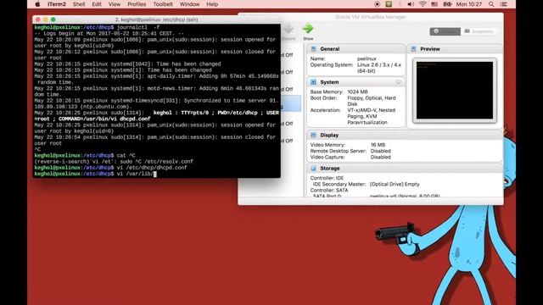Click the Oracle VM VirtualBox Manager title
The height and width of the screenshot is (305, 543).
(x=370, y=17)
